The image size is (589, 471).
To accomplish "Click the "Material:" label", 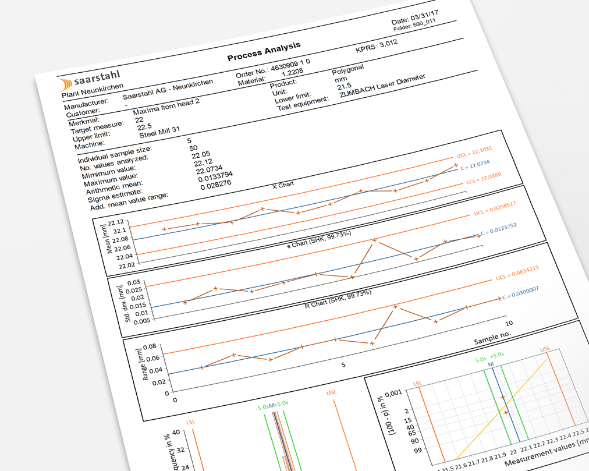I will (251, 80).
